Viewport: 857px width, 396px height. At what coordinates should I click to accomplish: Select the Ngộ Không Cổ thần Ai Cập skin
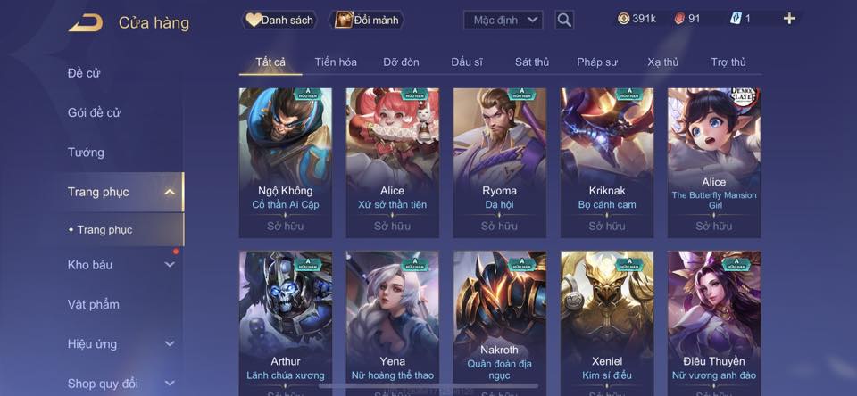click(286, 162)
